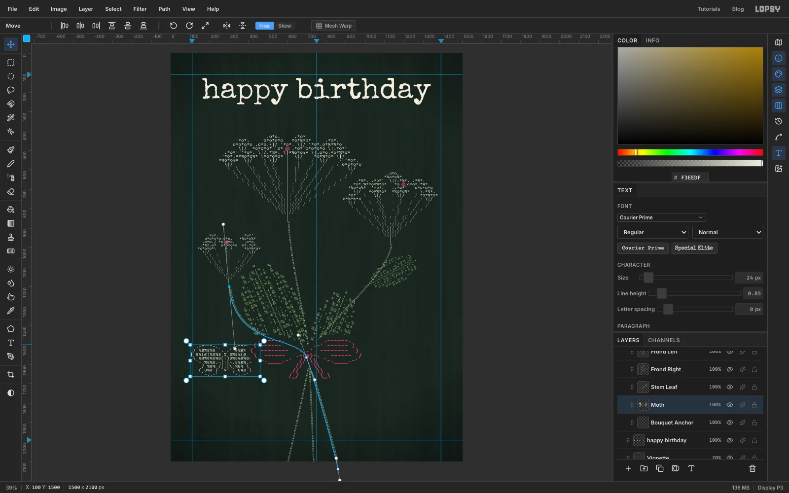Hide the Frond Right layer
The height and width of the screenshot is (493, 789).
[730, 369]
